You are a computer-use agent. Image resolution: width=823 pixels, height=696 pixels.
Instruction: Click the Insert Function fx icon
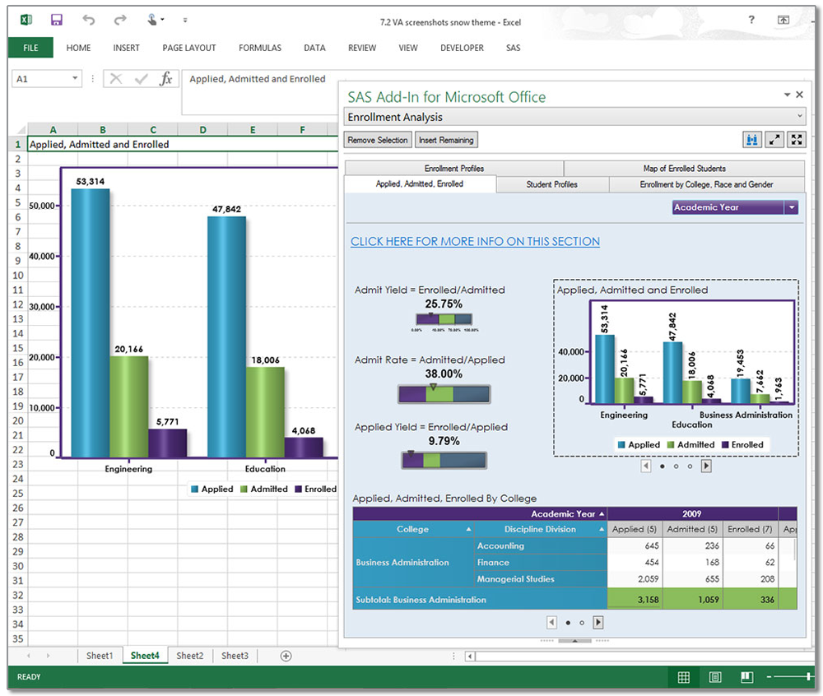click(x=166, y=79)
